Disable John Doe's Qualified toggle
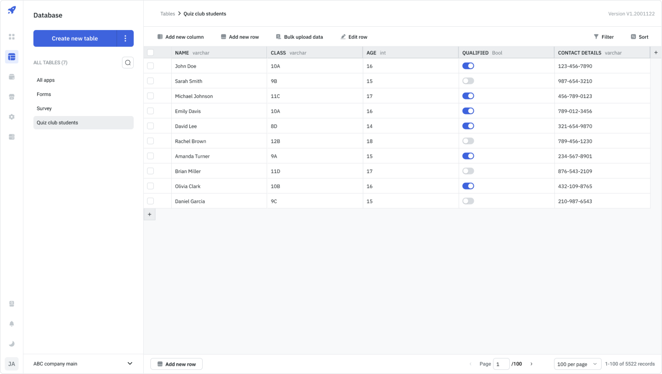 (469, 66)
